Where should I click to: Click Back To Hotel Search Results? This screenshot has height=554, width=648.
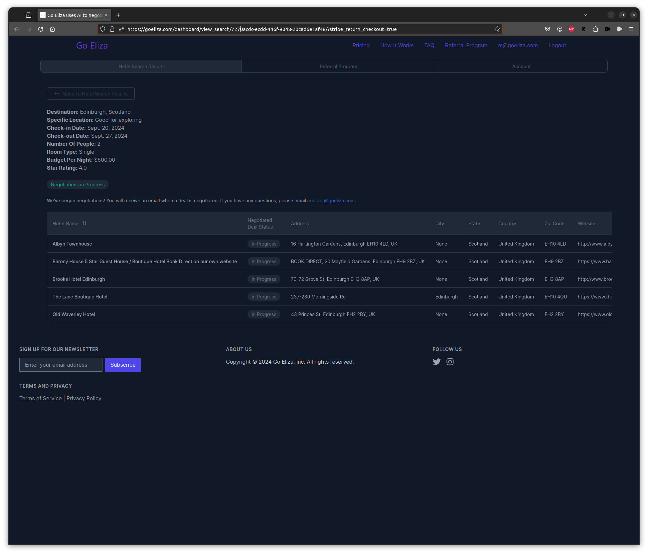coord(91,94)
